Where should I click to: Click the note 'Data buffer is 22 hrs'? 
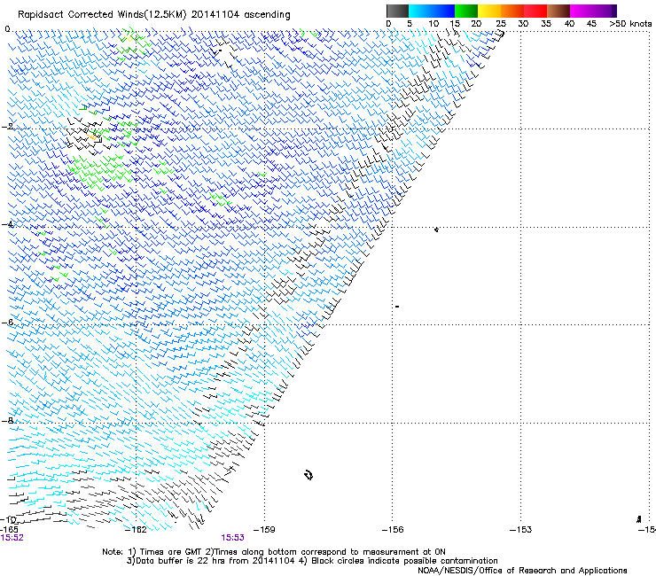pyautogui.click(x=180, y=561)
